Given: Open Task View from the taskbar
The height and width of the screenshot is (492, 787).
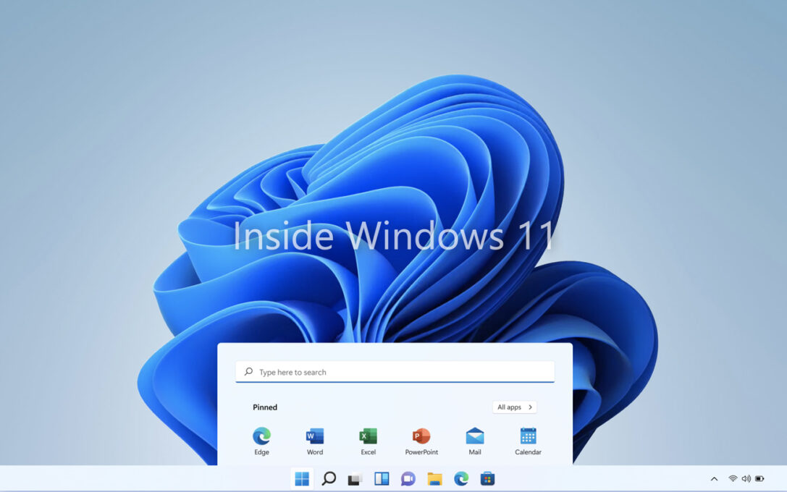Looking at the screenshot, I should tap(355, 479).
